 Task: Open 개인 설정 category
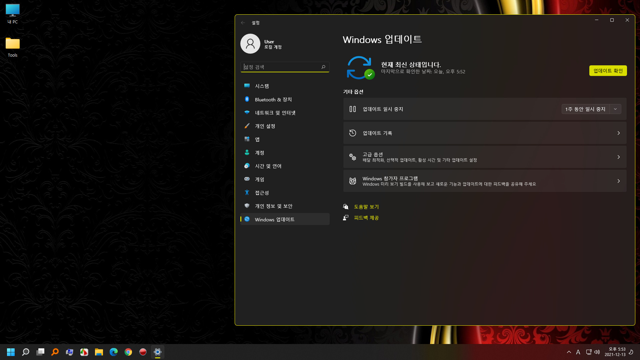(x=285, y=126)
